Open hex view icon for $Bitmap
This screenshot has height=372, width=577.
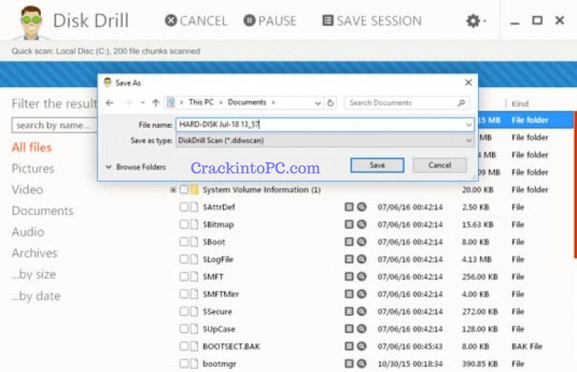pyautogui.click(x=349, y=224)
